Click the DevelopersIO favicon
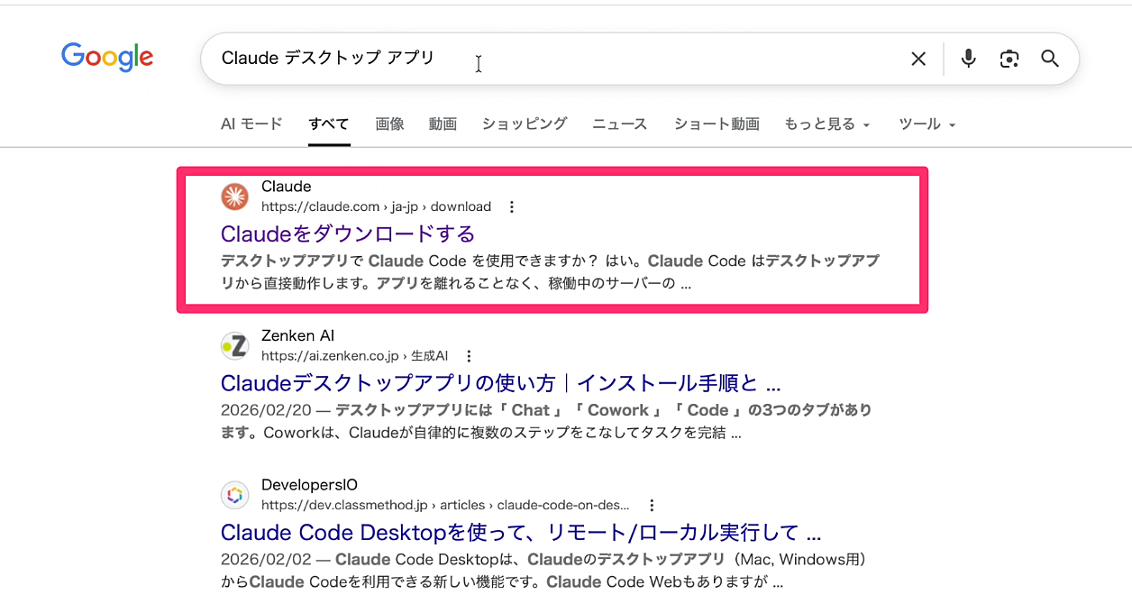Image resolution: width=1132 pixels, height=604 pixels. click(x=234, y=495)
